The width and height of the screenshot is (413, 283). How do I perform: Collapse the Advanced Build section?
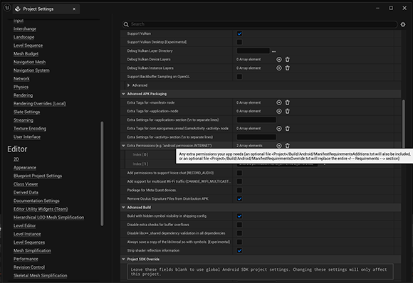pos(123,208)
